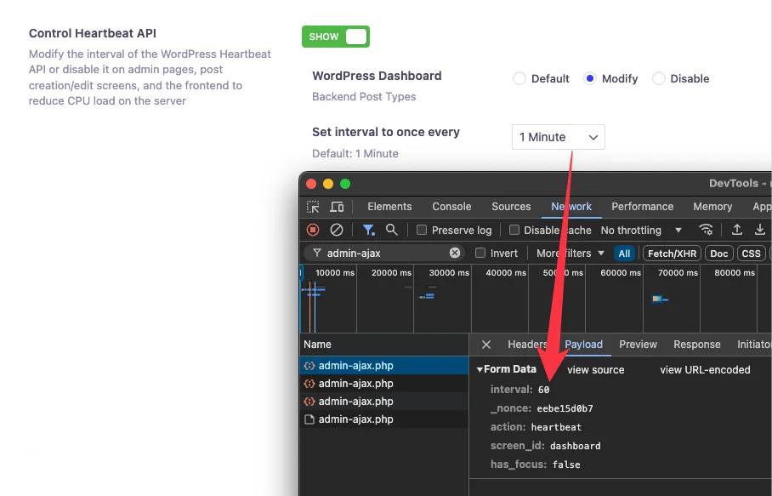
Task: Select the fourth admin-ajax.php document request
Action: [x=384, y=419]
